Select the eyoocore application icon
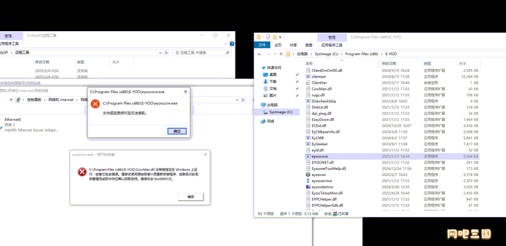 [x=308, y=156]
